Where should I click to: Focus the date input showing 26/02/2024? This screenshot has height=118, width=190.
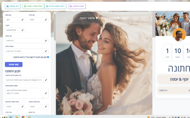(x=15, y=30)
